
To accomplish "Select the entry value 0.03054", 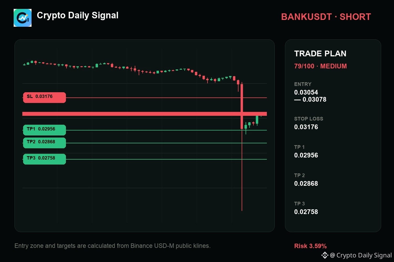I will pyautogui.click(x=306, y=92).
